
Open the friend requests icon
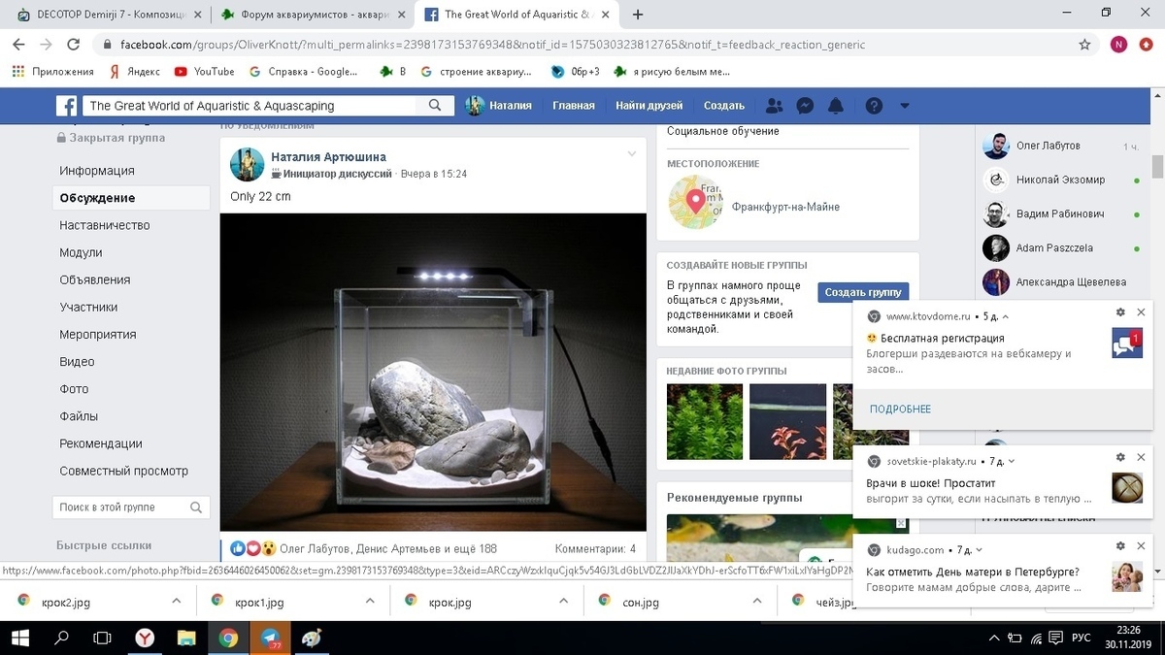774,106
